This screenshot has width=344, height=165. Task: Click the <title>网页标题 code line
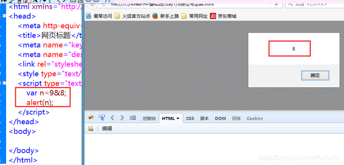(50, 35)
